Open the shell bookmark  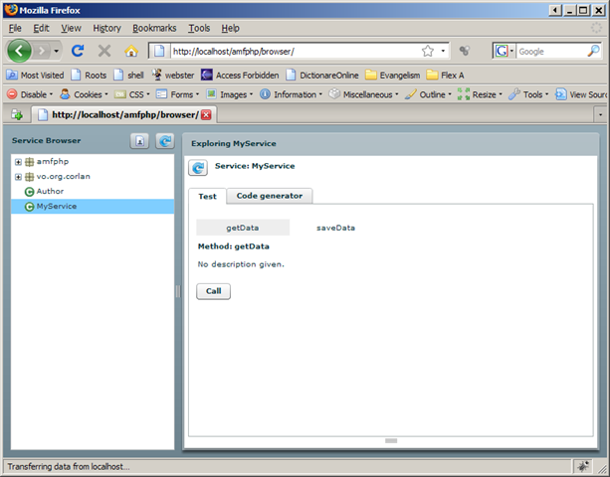[128, 75]
